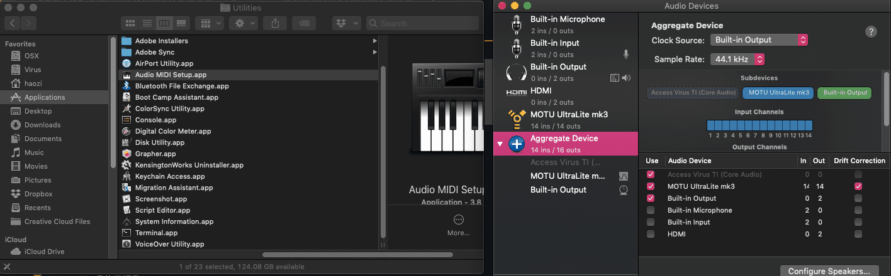Open Downloads in the Finder sidebar
Image resolution: width=891 pixels, height=276 pixels.
click(54, 125)
